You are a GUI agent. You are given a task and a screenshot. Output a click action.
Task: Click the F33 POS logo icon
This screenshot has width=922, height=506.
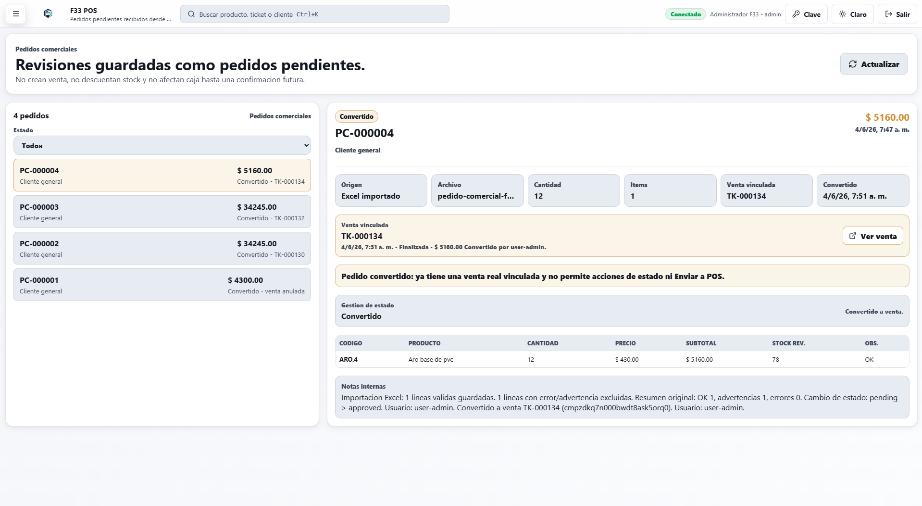(48, 14)
